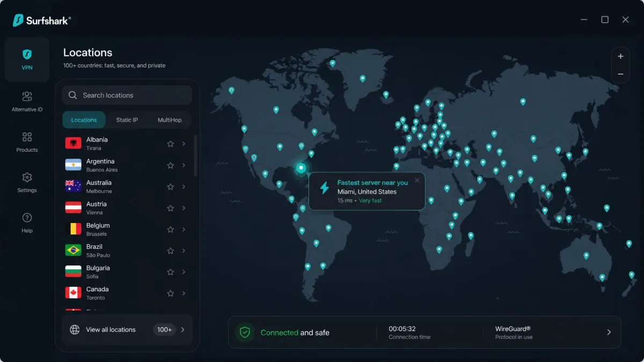The width and height of the screenshot is (644, 362).
Task: Click the Surfshark logo
Action: pyautogui.click(x=41, y=20)
